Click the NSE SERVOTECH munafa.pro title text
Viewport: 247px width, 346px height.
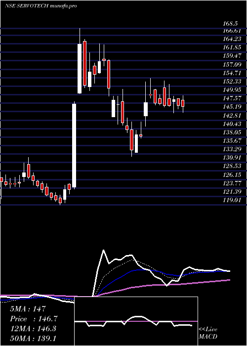pyautogui.click(x=41, y=6)
